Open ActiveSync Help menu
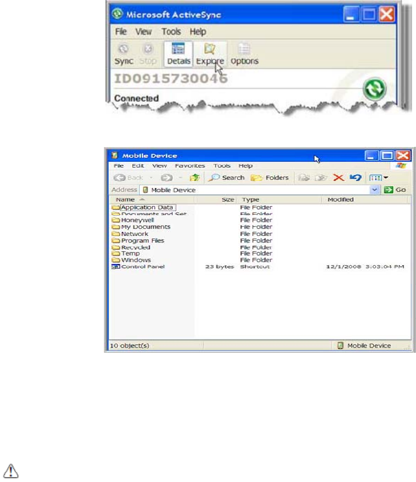The width and height of the screenshot is (416, 482). tap(198, 31)
